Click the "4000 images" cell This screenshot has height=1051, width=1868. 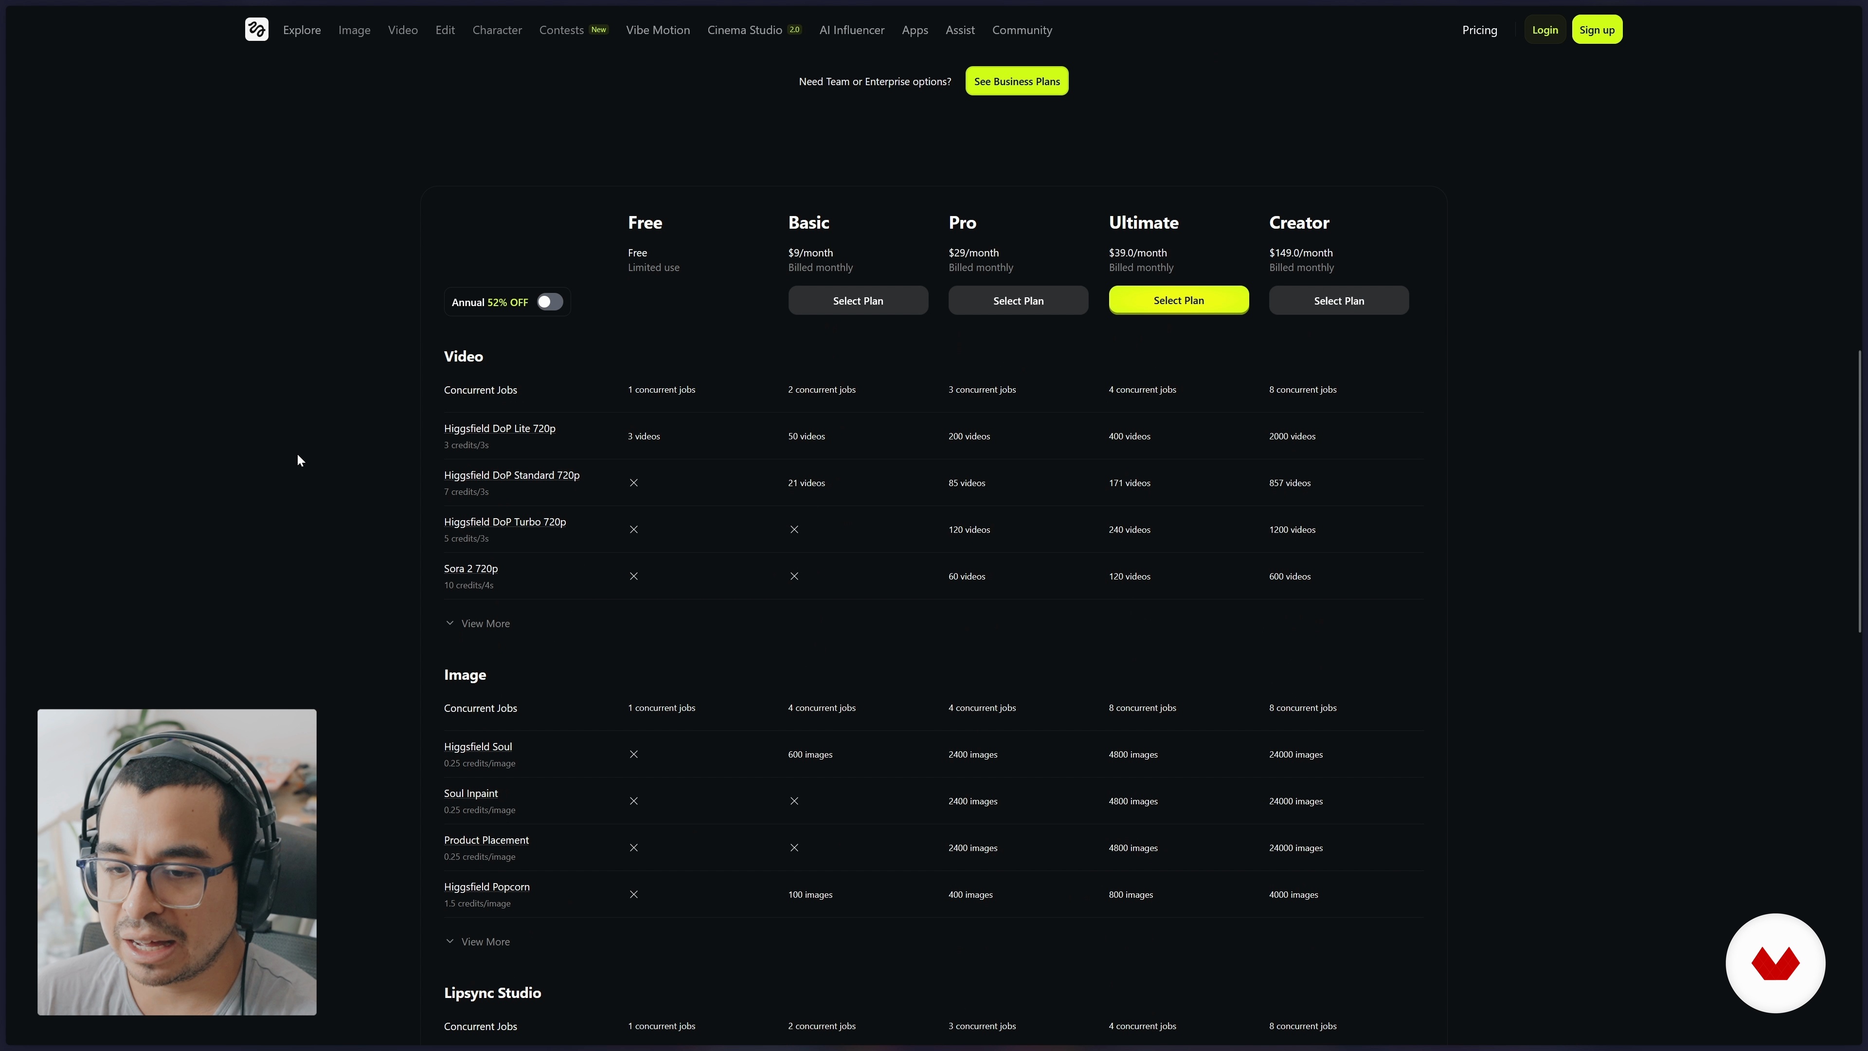pos(1293,895)
